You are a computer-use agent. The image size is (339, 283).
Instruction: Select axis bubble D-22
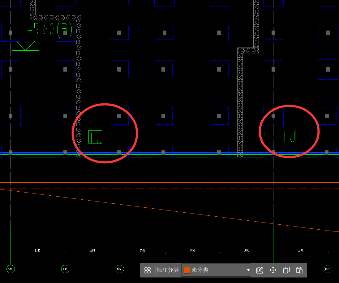(328, 269)
